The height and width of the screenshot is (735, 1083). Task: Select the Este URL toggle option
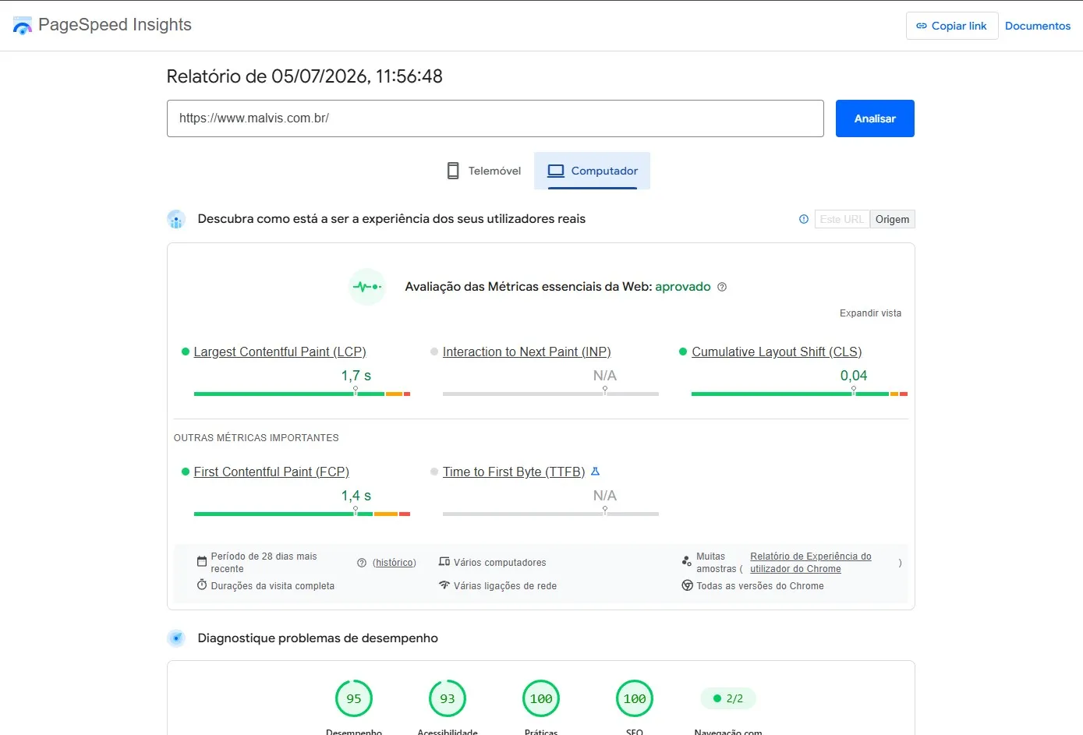click(x=842, y=219)
